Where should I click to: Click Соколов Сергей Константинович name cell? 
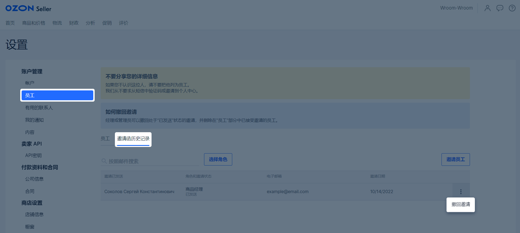click(x=139, y=192)
